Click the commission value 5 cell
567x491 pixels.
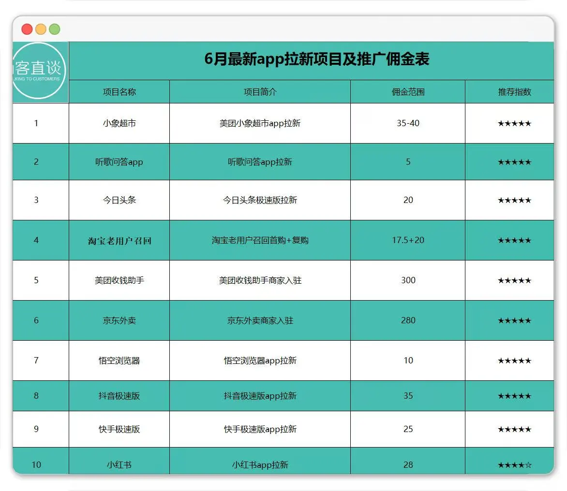coord(408,162)
